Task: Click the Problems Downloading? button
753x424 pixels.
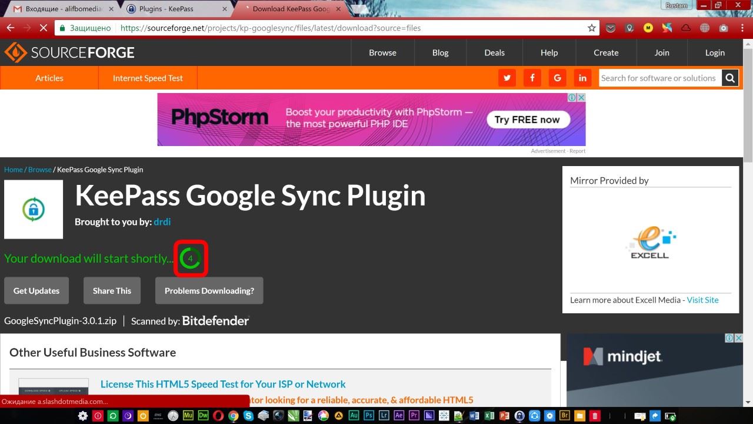Action: (209, 290)
